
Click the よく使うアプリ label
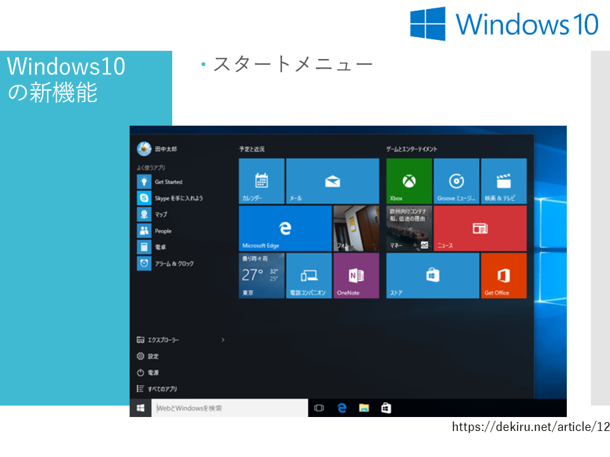[151, 168]
